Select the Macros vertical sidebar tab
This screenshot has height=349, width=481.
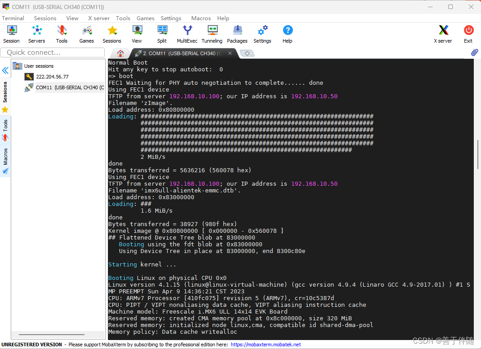5,161
